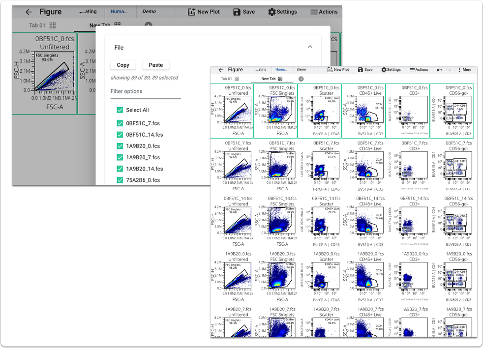This screenshot has width=483, height=348.
Task: Click the Paste button in the File panel
Action: pos(155,65)
